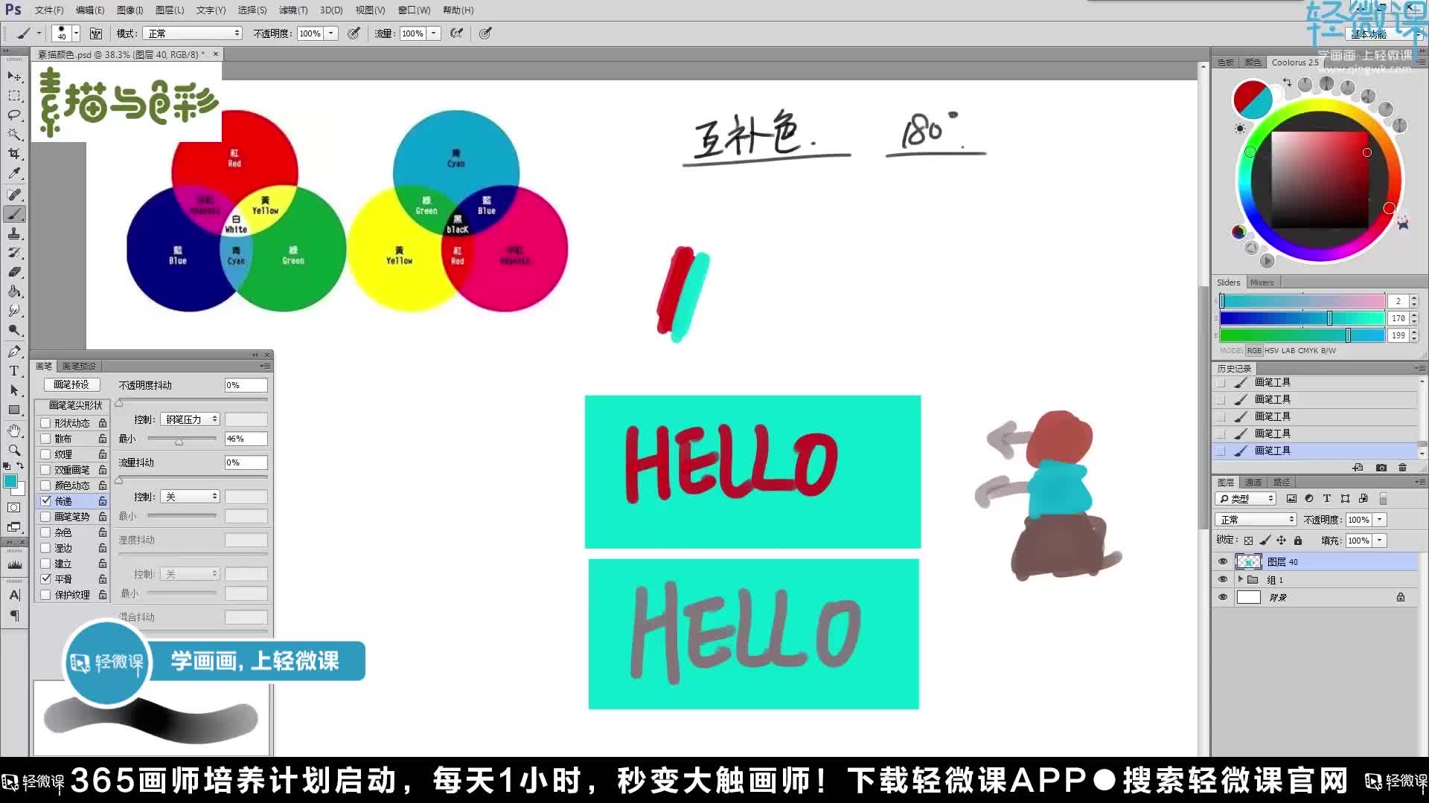Open the 滤镜(T) menu

tap(292, 10)
